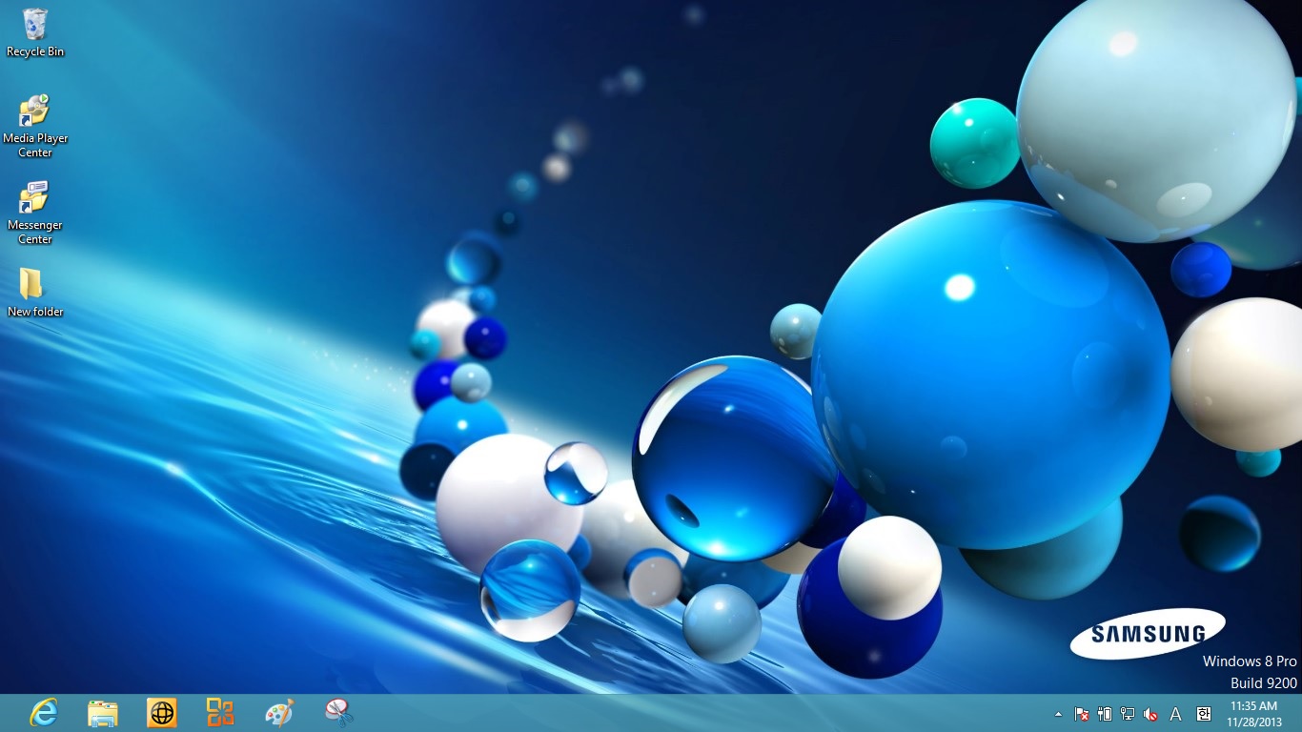Screen dimensions: 1302x732
Task: Launch Paint from the taskbar
Action: (279, 712)
